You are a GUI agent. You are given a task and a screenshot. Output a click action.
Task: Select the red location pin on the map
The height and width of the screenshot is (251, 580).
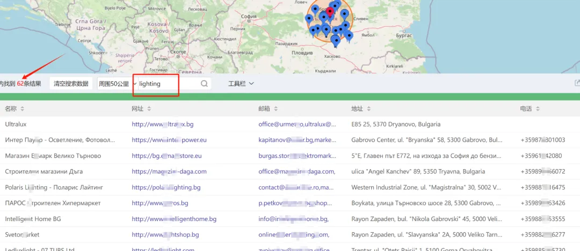coord(329,12)
